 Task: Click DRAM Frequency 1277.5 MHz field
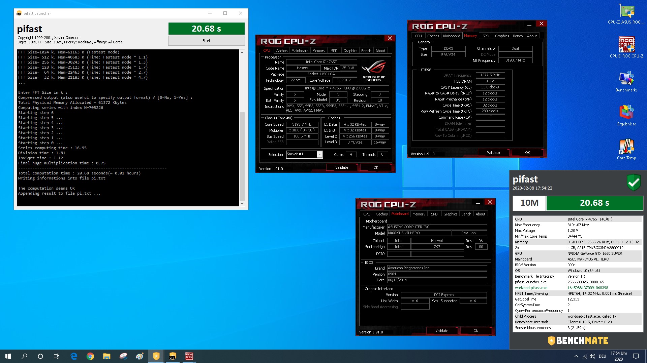tap(490, 75)
